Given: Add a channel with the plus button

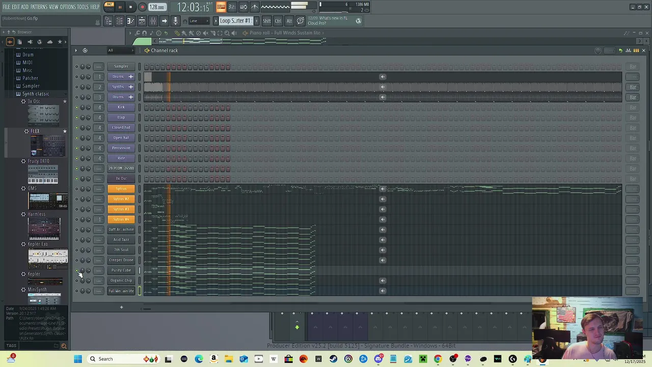Looking at the screenshot, I should click(x=121, y=307).
